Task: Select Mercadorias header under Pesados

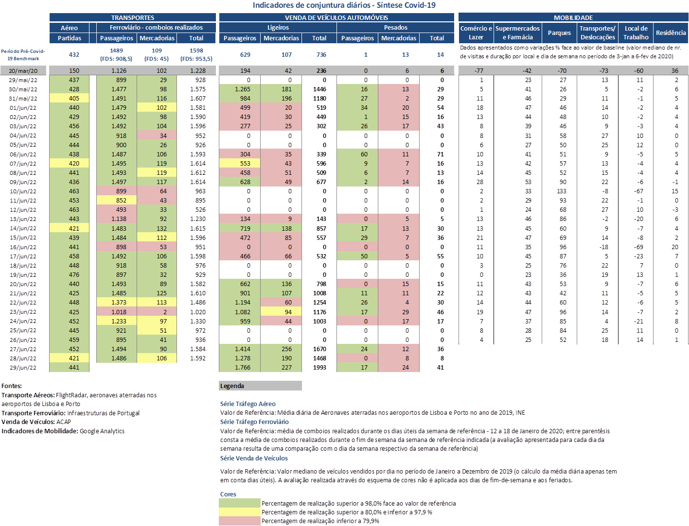Action: 399,38
